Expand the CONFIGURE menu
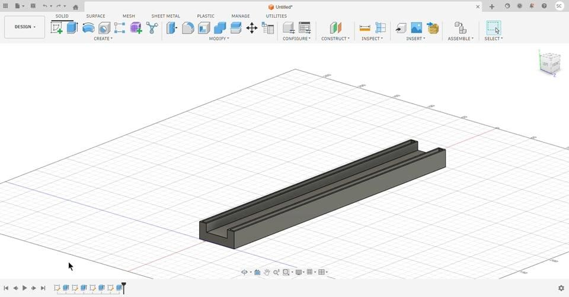The image size is (569, 297). pyautogui.click(x=296, y=39)
